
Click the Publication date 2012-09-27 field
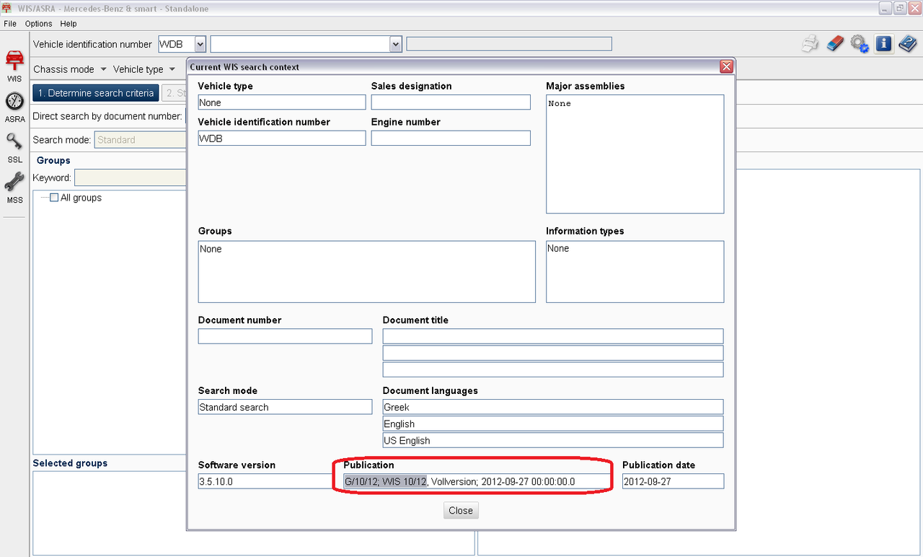[673, 481]
